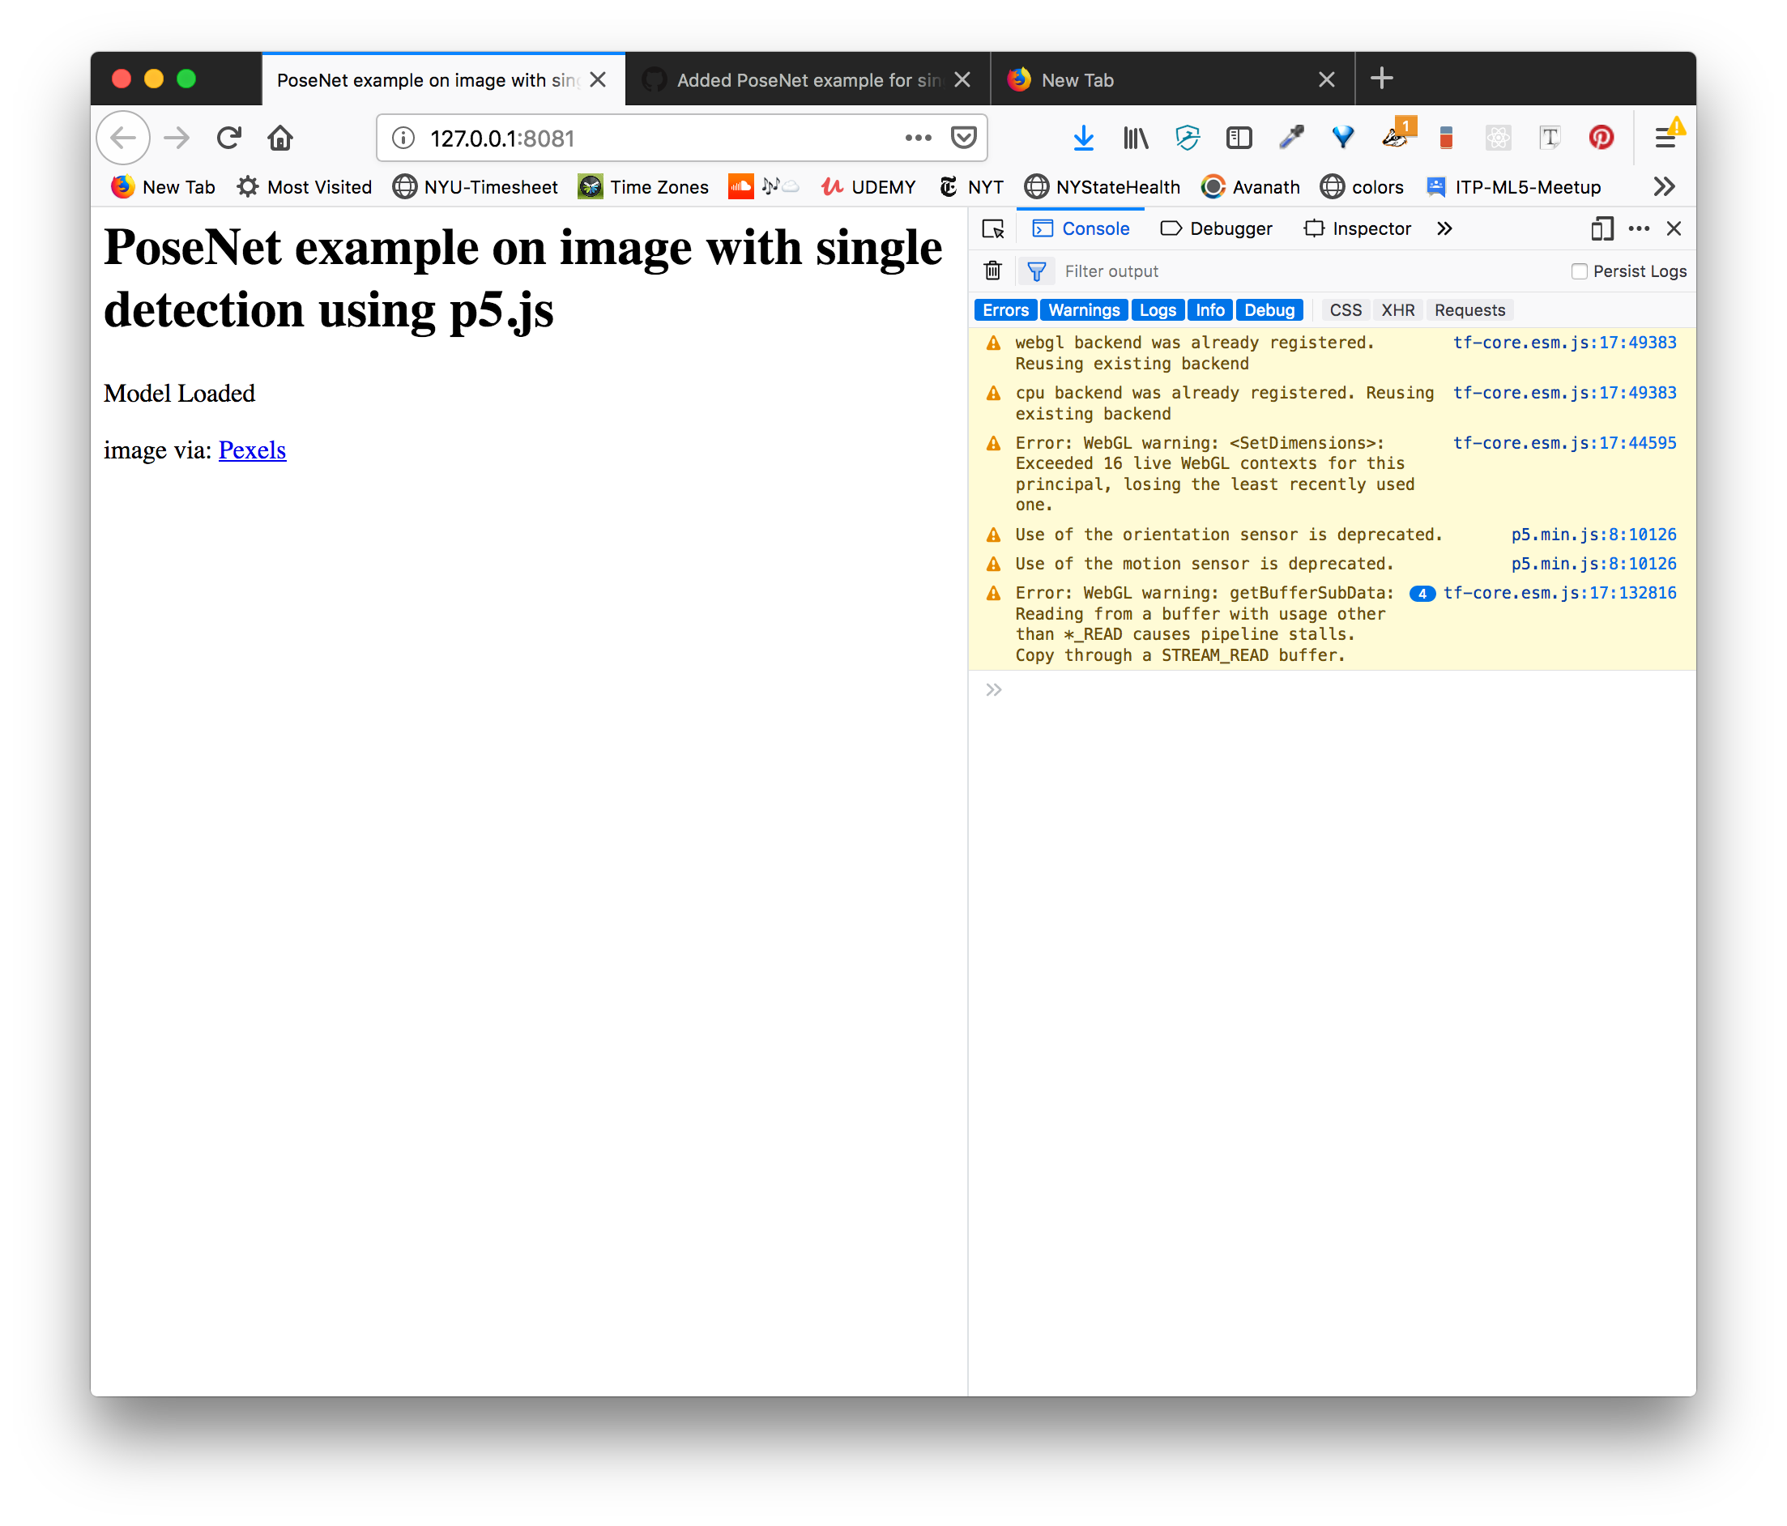The image size is (1787, 1526).
Task: Enable the CSS filter toggle
Action: click(1345, 309)
